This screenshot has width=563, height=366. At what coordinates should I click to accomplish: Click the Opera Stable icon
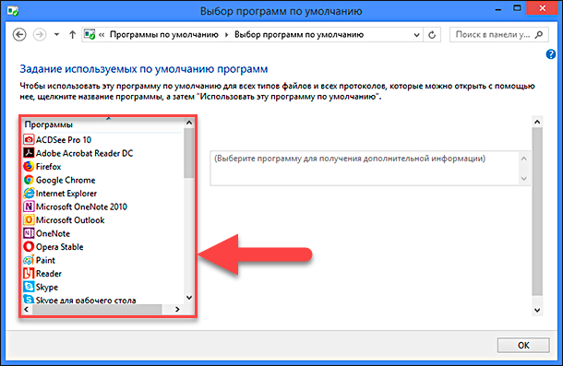[29, 247]
